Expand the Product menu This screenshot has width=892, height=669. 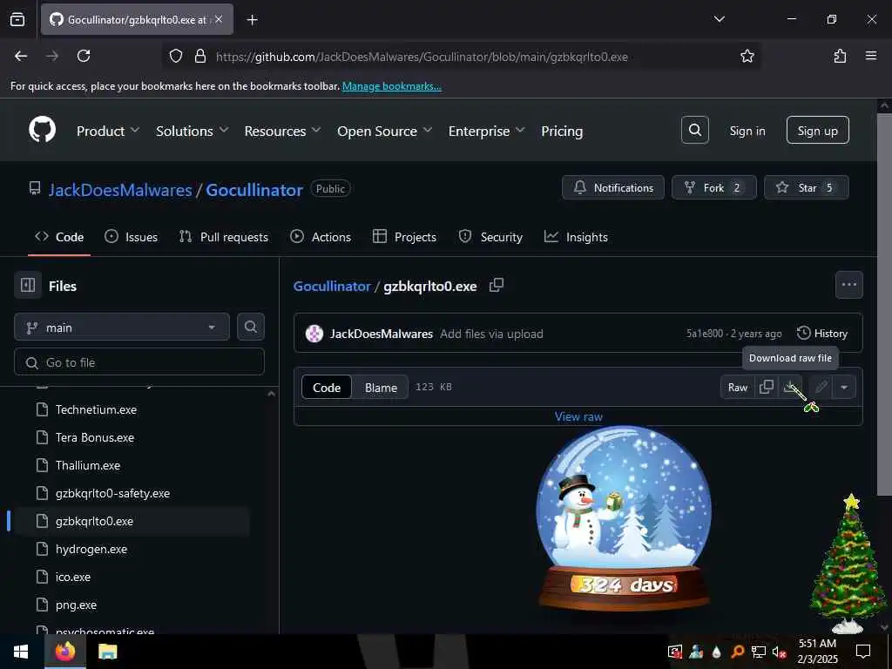tap(108, 131)
